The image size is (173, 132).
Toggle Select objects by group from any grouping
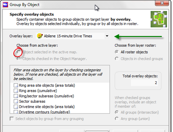click(12, 119)
